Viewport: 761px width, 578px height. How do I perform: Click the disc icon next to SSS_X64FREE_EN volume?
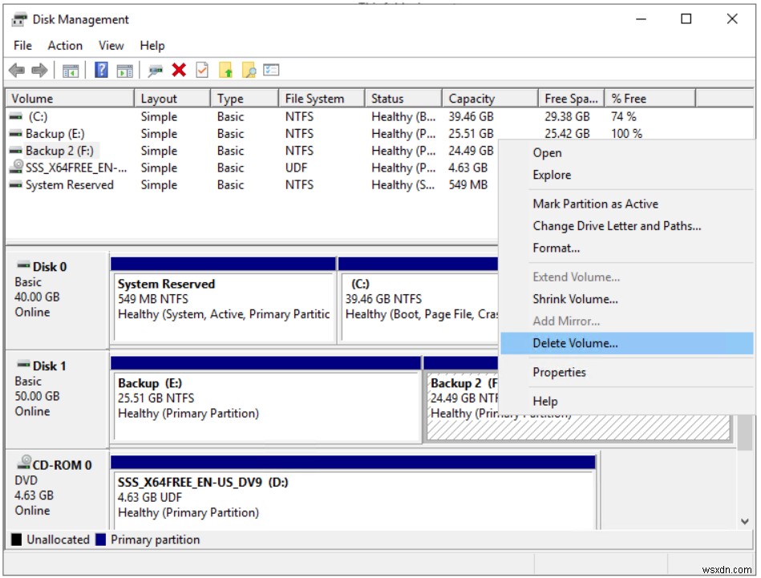pyautogui.click(x=17, y=168)
